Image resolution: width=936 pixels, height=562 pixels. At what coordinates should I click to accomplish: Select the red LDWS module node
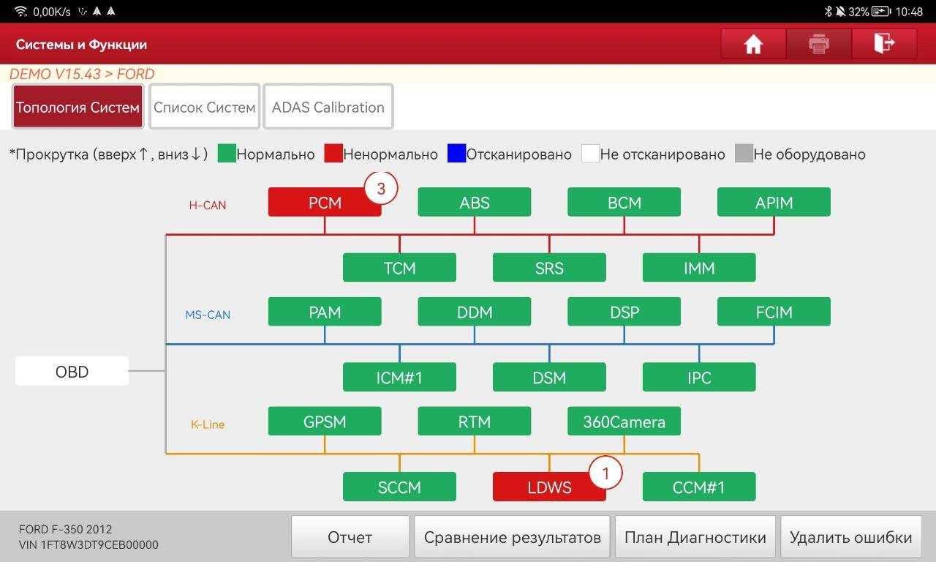tap(549, 487)
